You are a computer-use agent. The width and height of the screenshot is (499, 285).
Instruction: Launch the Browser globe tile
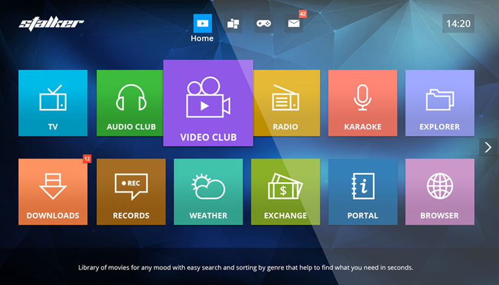440,192
